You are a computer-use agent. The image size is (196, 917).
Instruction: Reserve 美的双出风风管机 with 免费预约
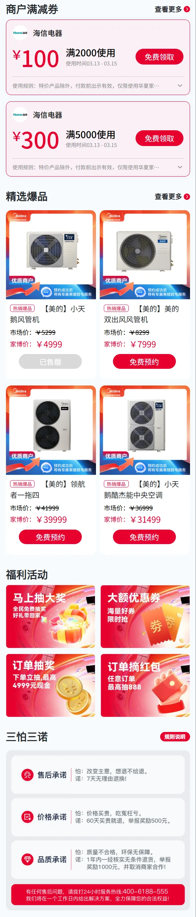click(x=144, y=362)
